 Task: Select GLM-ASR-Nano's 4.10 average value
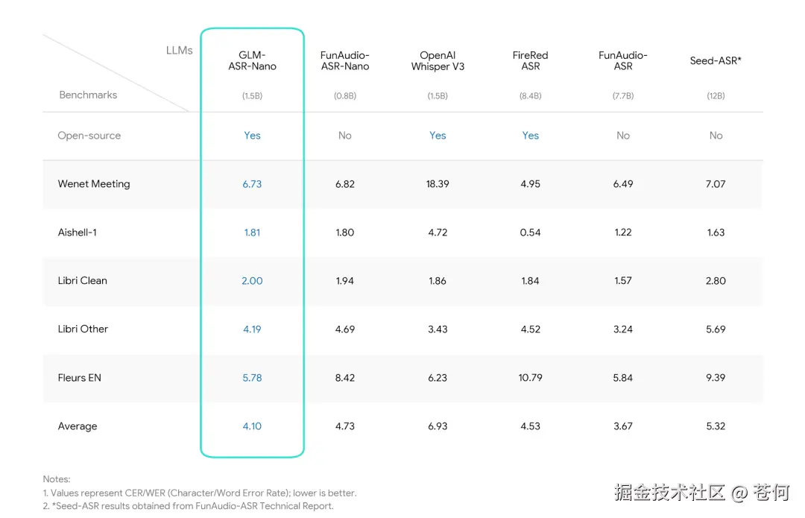coord(252,426)
